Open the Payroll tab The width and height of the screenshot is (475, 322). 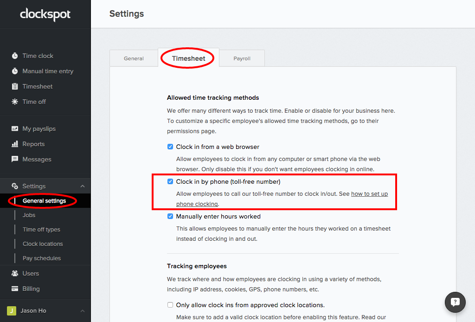coord(242,58)
